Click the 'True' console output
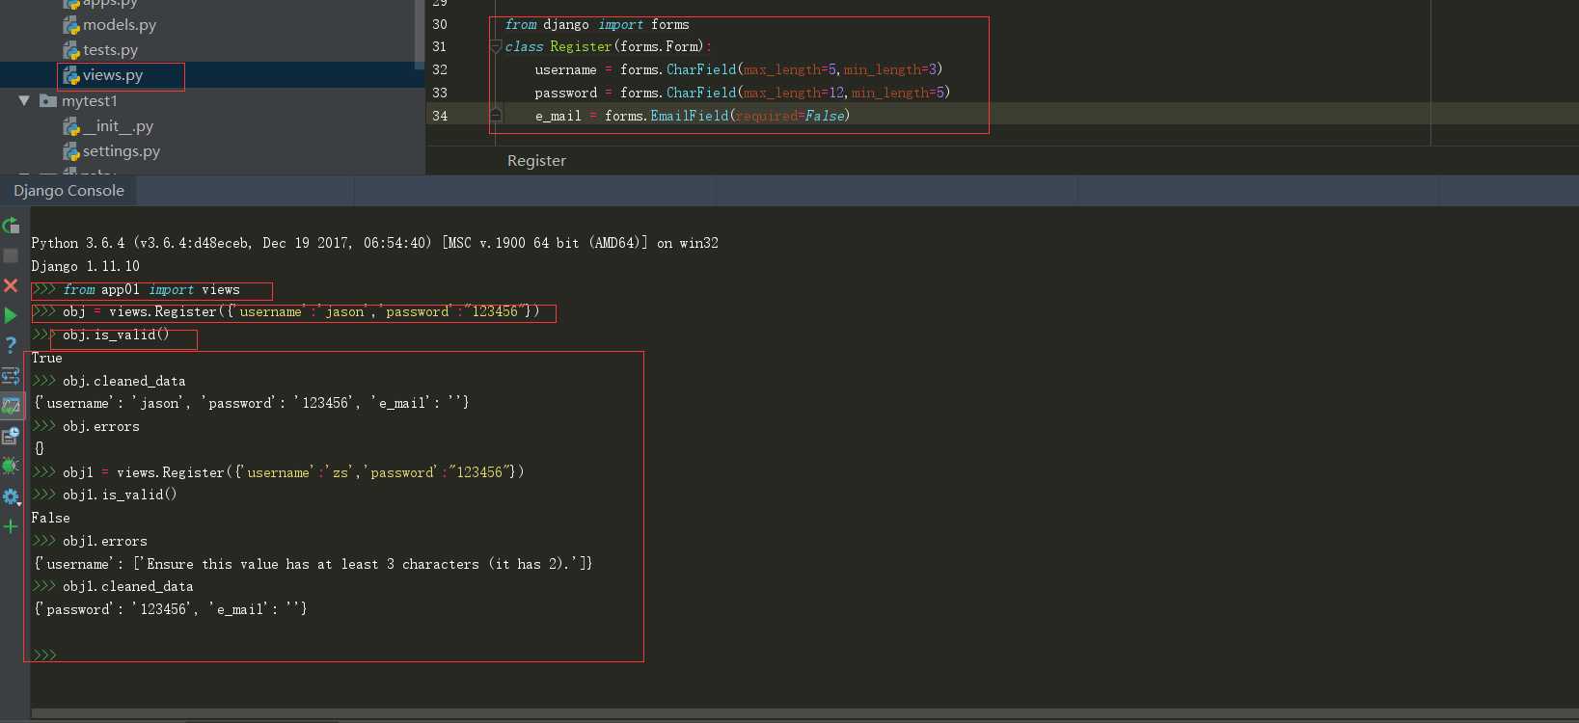1579x723 pixels. 46,358
